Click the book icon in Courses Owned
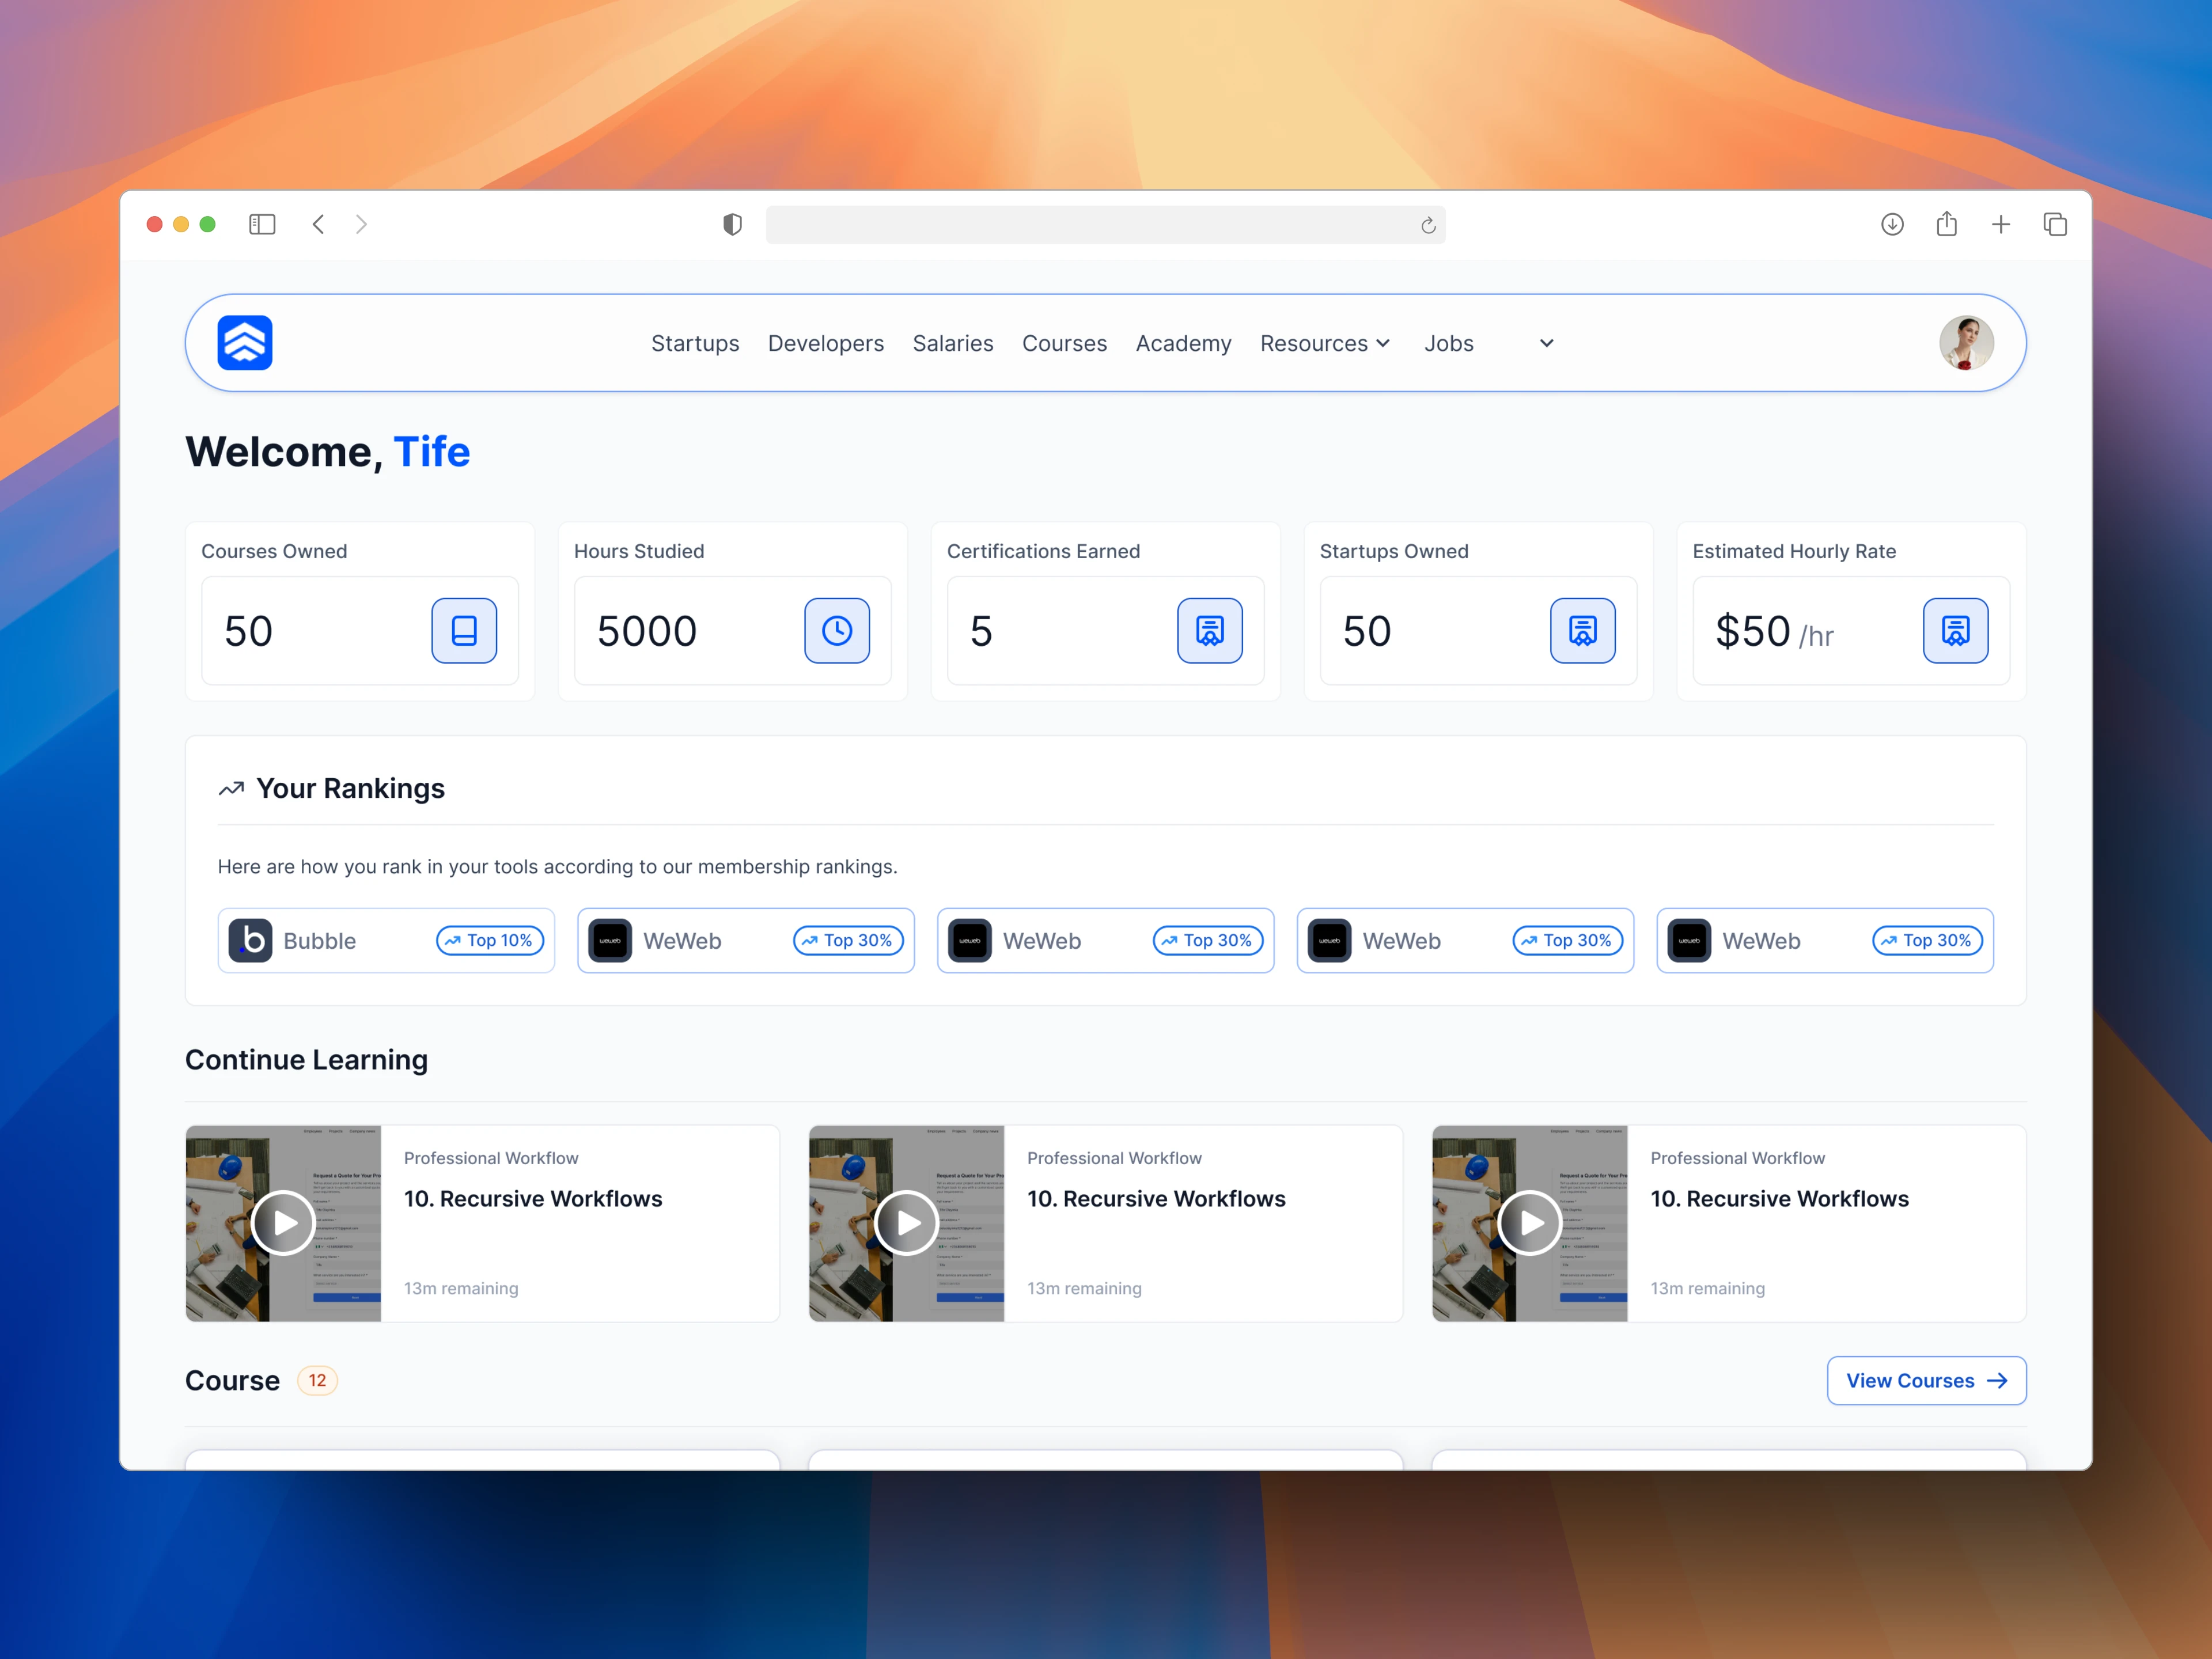 pos(464,631)
